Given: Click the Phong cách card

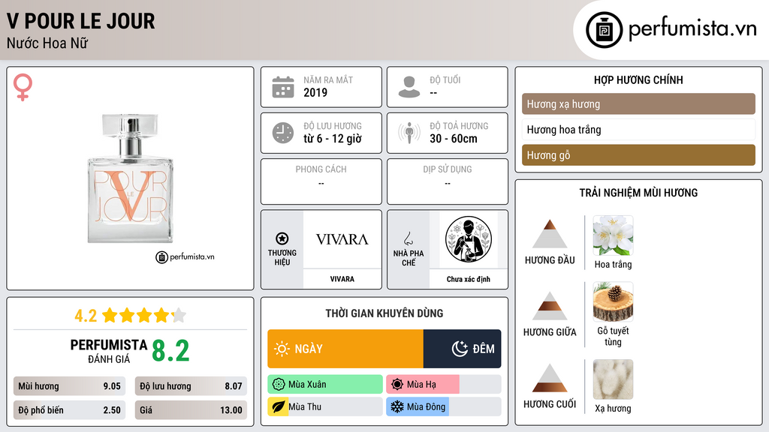Looking at the screenshot, I should (321, 181).
